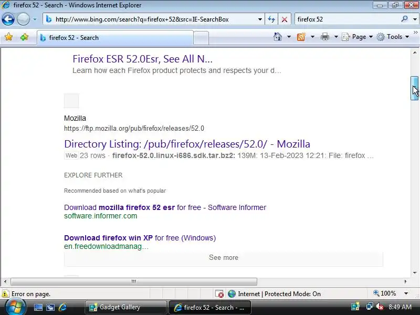Image resolution: width=420 pixels, height=315 pixels.
Task: Show more command bar items chevron
Action: pyautogui.click(x=415, y=32)
